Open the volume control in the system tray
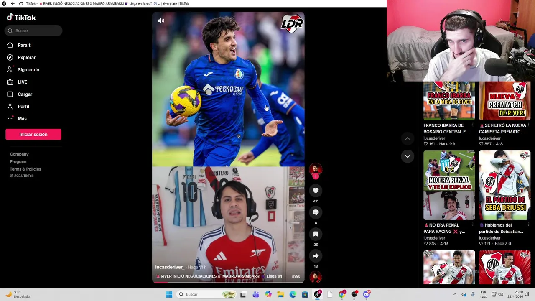Image resolution: width=535 pixels, height=301 pixels. tap(501, 294)
